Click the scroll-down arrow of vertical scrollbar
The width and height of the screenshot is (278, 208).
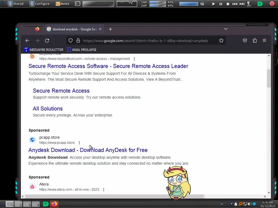(269, 193)
